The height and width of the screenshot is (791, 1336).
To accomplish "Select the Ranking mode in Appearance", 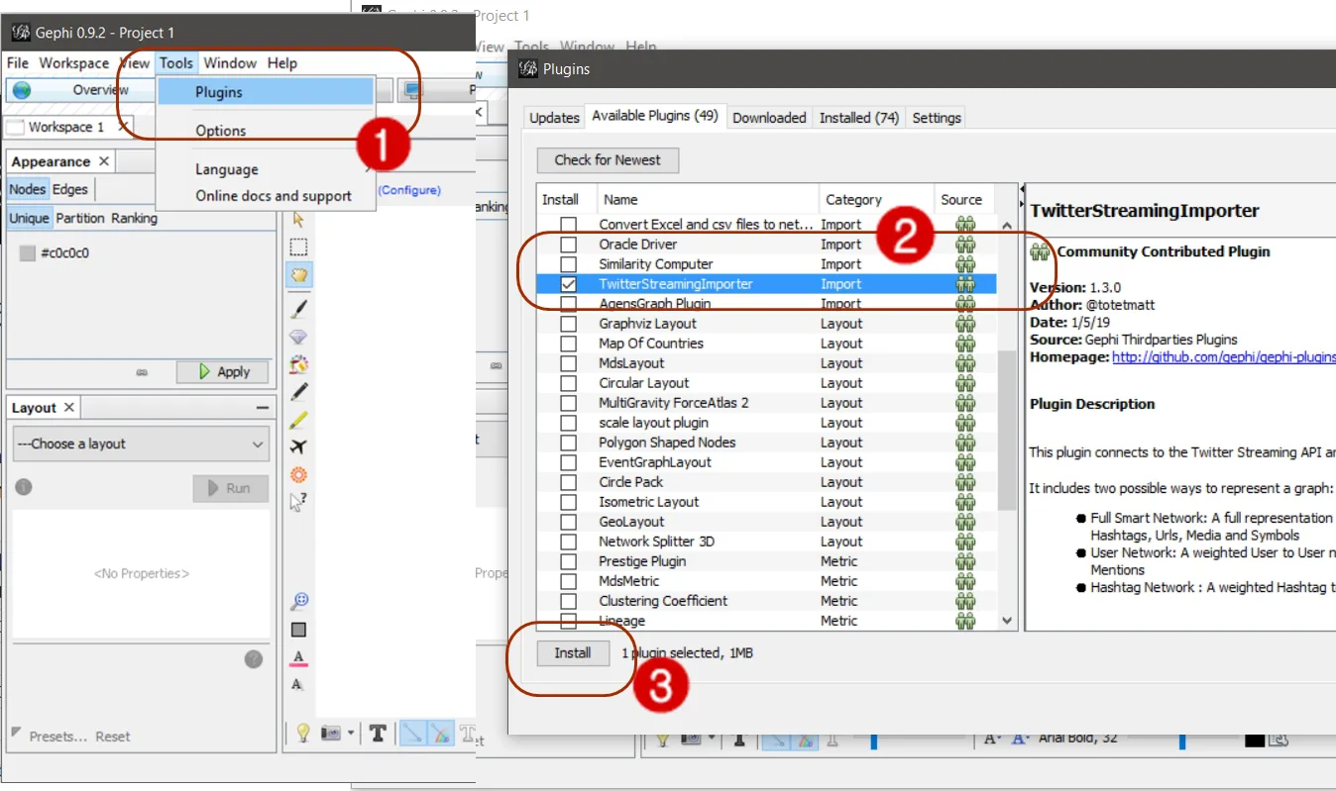I will click(x=134, y=218).
